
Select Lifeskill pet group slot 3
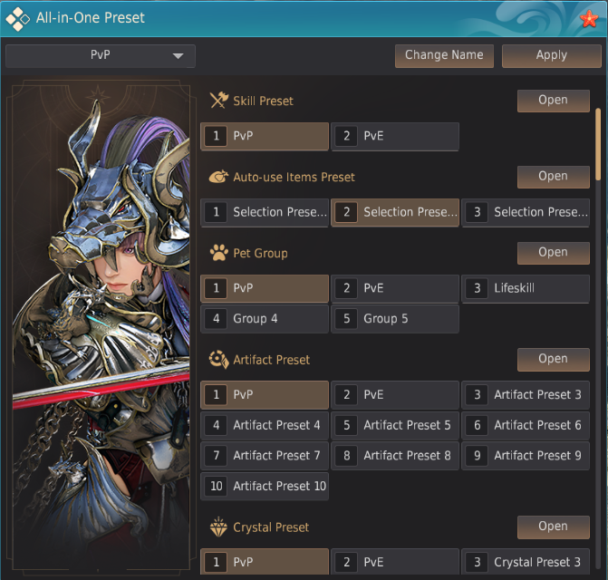pyautogui.click(x=526, y=289)
